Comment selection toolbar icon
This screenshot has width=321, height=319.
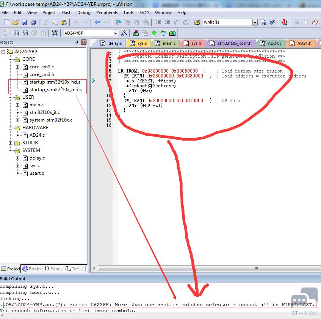pyautogui.click(x=176, y=22)
